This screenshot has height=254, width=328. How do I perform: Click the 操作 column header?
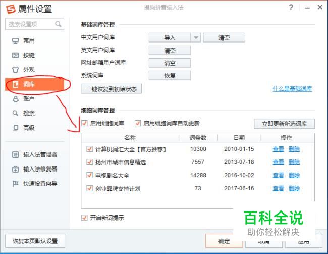click(x=286, y=138)
